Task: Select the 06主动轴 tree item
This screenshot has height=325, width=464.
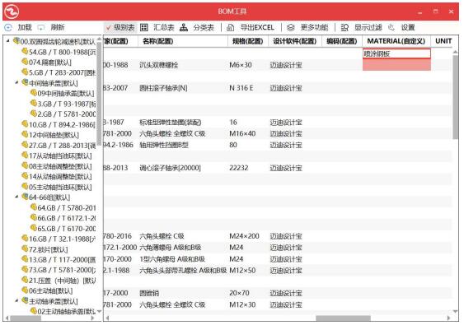Action: coord(47,290)
